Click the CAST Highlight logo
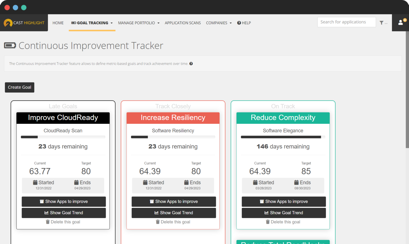Screen dimensions: 409x244 (x=24, y=23)
